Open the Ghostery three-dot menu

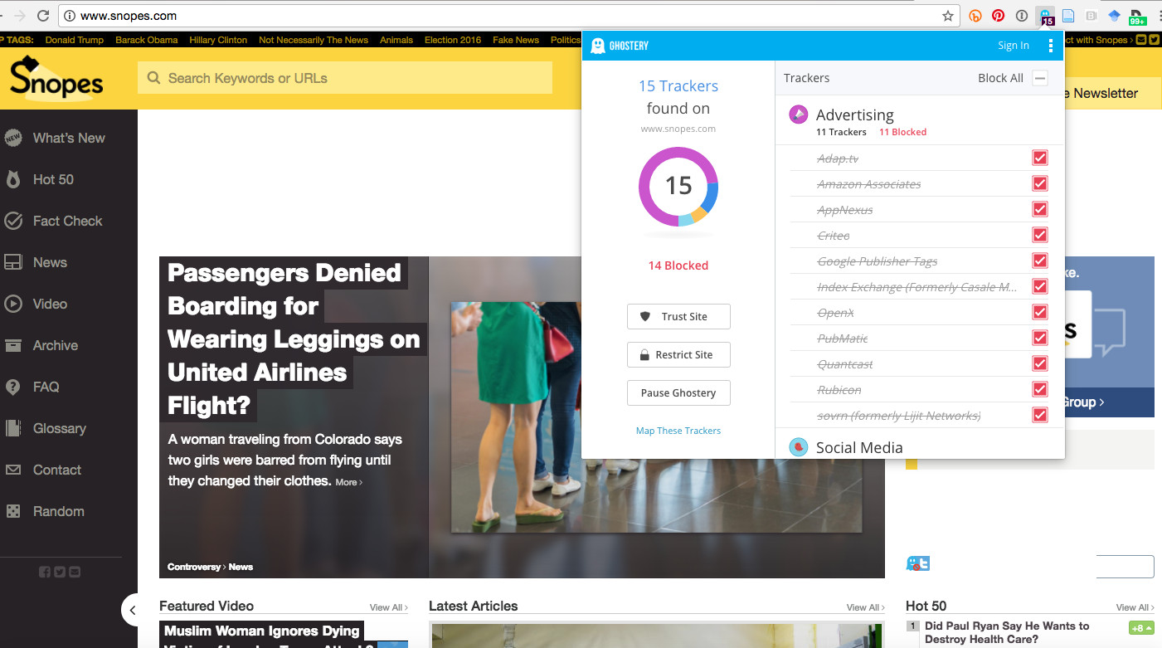click(x=1050, y=46)
